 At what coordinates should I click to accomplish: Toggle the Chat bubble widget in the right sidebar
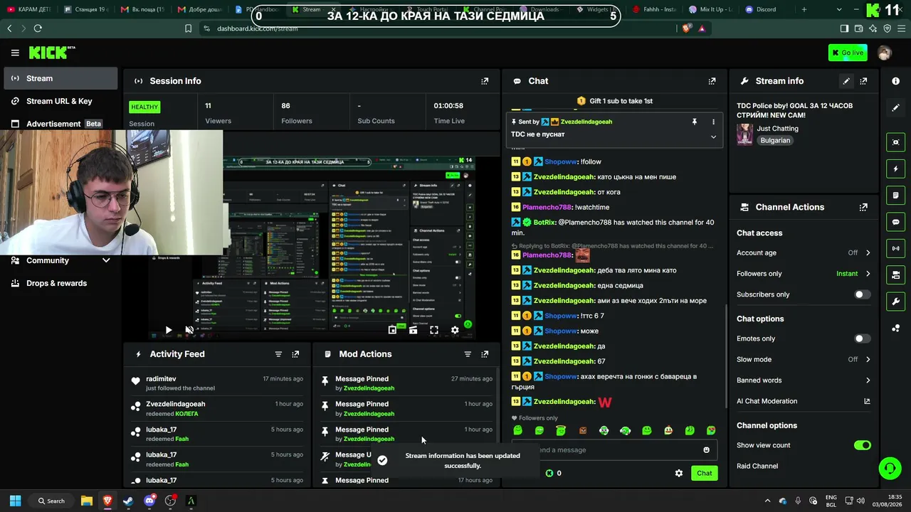[895, 222]
